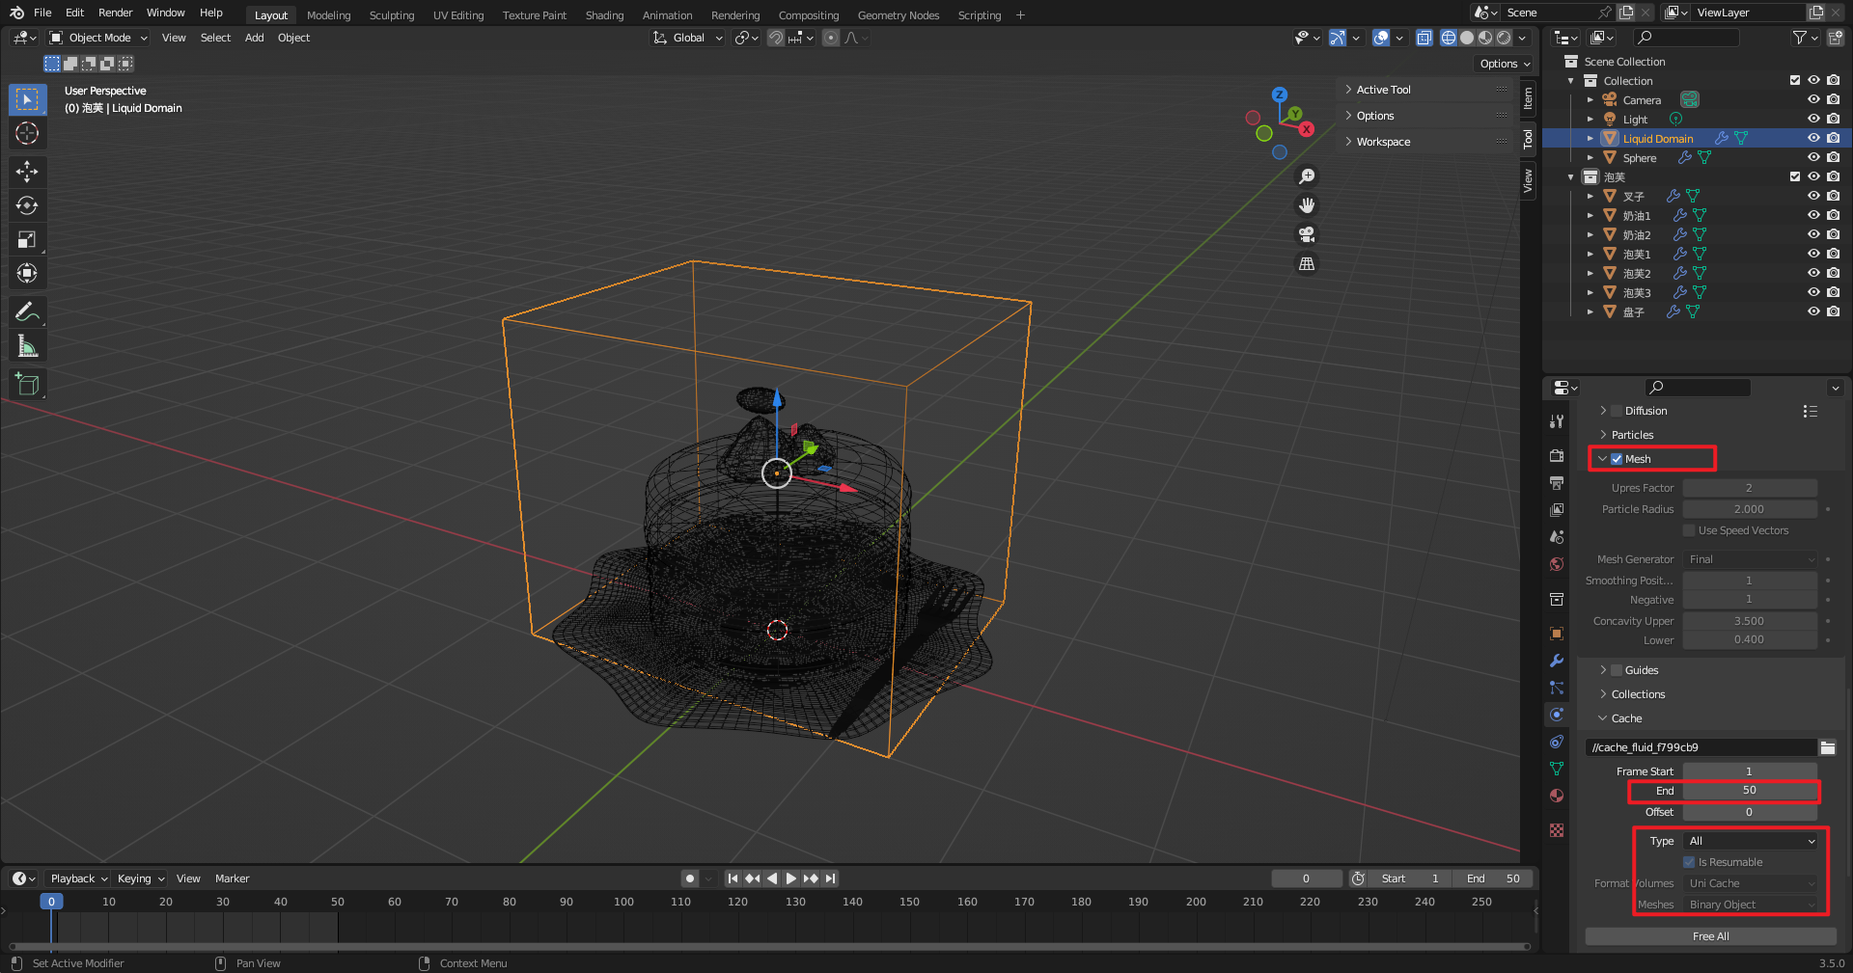Open the File menu
The width and height of the screenshot is (1853, 973).
pyautogui.click(x=42, y=13)
